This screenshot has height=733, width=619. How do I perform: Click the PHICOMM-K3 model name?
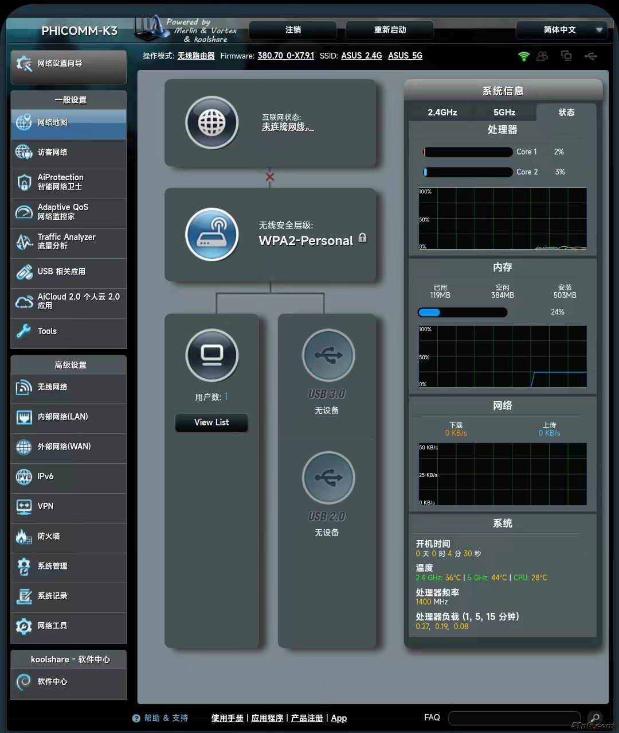point(79,31)
